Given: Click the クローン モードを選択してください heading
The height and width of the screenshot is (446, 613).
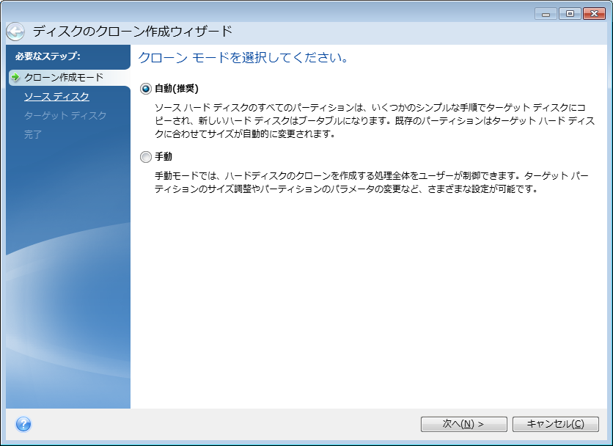Looking at the screenshot, I should (243, 58).
